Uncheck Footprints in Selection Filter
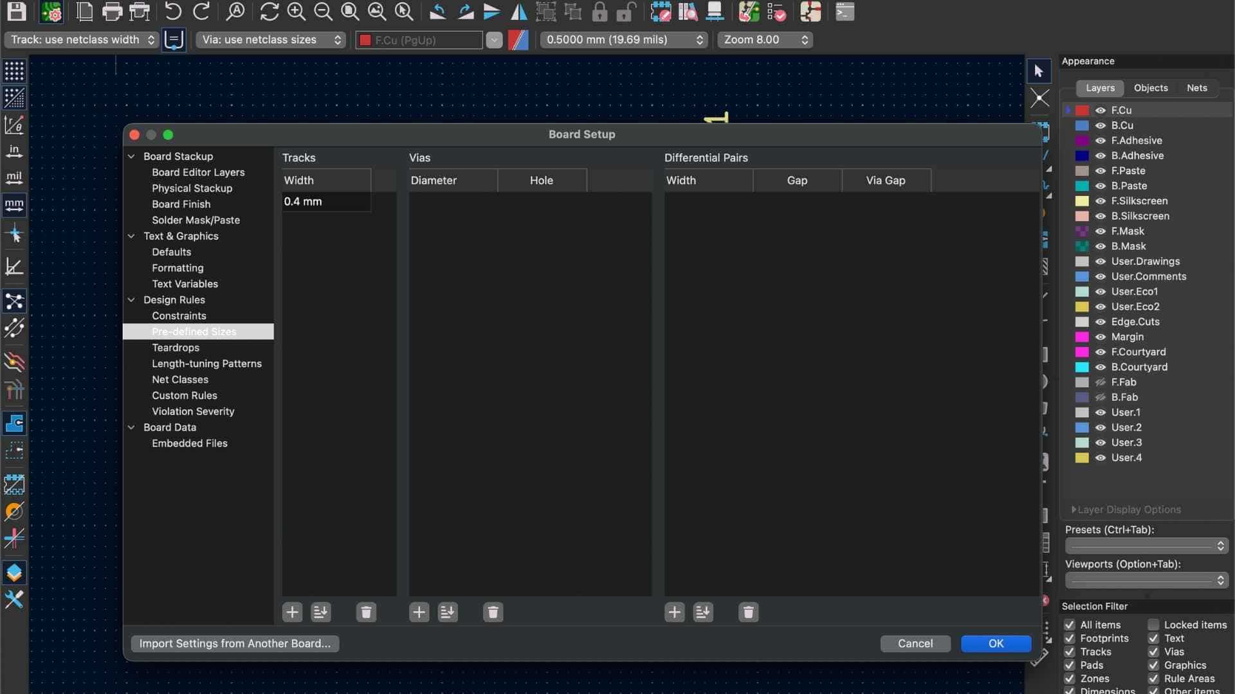Image resolution: width=1235 pixels, height=694 pixels. click(1070, 638)
